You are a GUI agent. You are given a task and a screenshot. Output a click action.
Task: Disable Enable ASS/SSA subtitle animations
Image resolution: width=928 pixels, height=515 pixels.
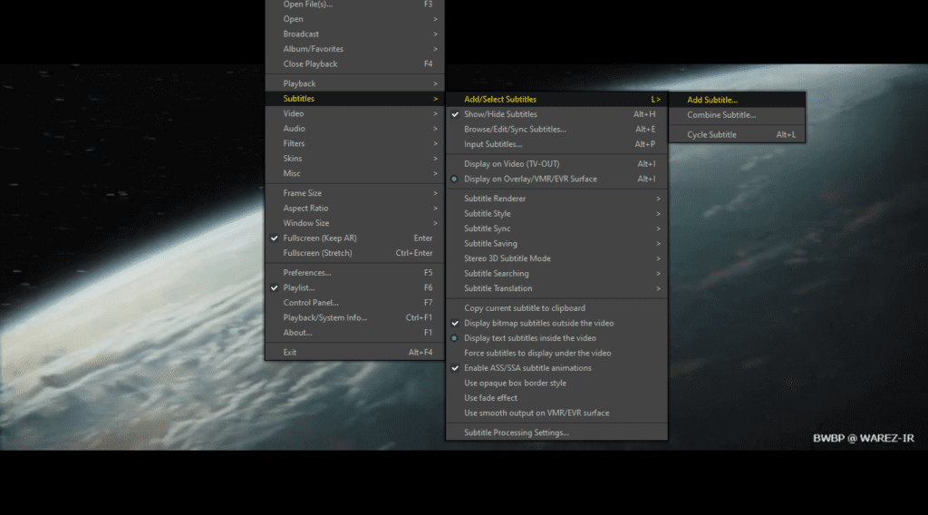(x=527, y=368)
